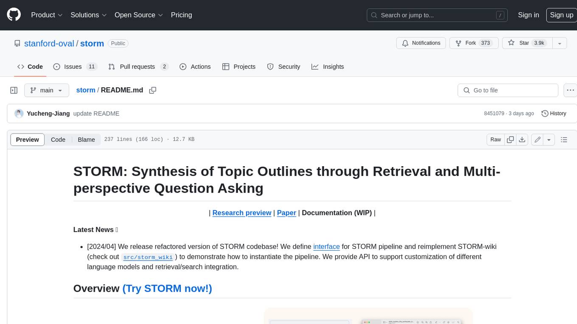Open more edit options dropdown
This screenshot has height=324, width=577.
pos(549,140)
